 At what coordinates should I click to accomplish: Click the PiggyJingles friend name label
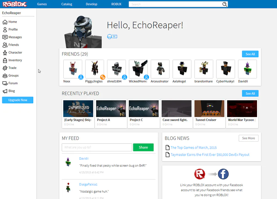94,81
